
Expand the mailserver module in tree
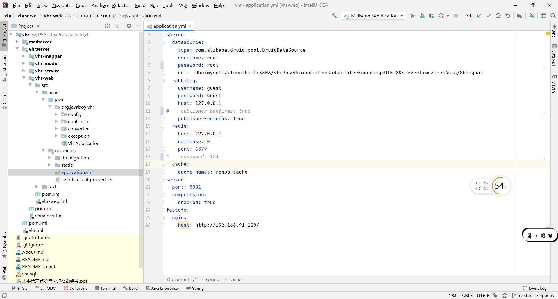click(x=17, y=42)
